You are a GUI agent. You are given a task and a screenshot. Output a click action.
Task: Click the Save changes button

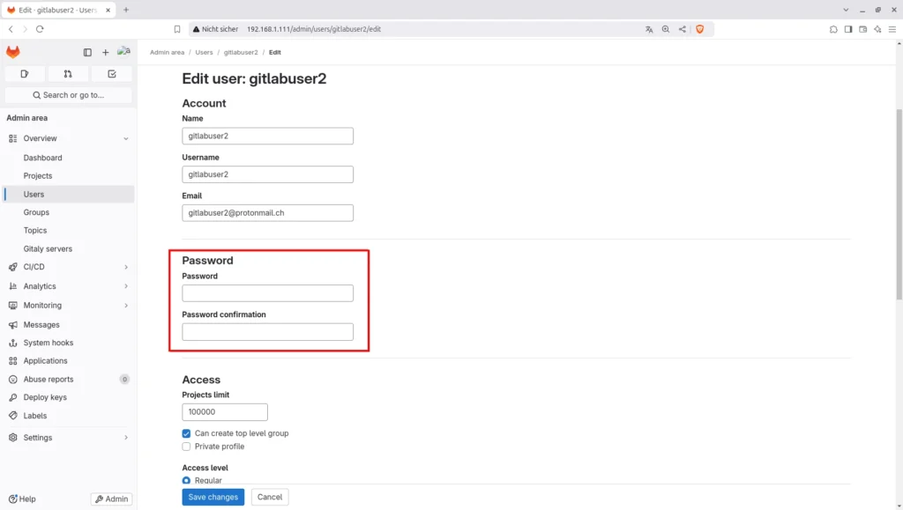tap(213, 497)
